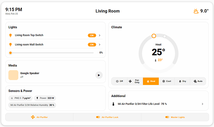Screen dimensions: 214x127
Task: Turn the climate Off
Action: pyautogui.click(x=119, y=81)
